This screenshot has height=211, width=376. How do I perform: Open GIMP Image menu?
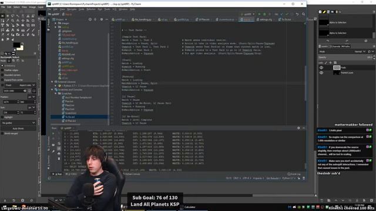[32, 7]
